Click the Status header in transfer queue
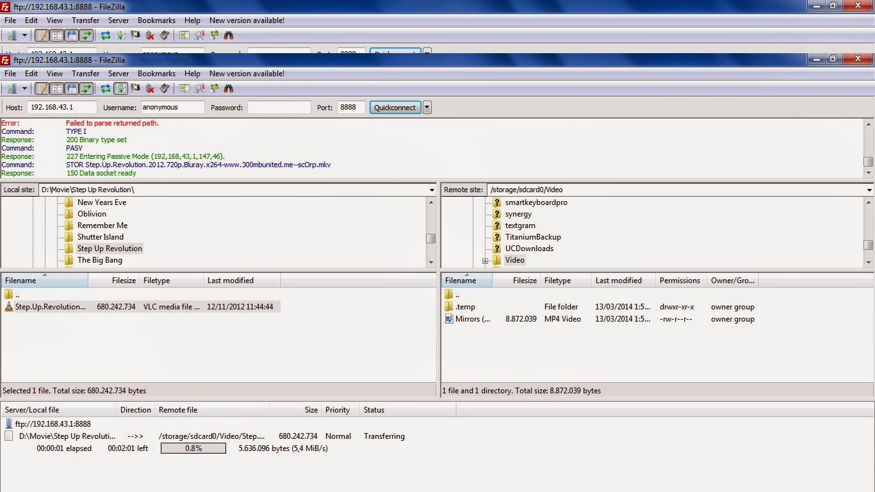Image resolution: width=875 pixels, height=492 pixels. coord(407,410)
